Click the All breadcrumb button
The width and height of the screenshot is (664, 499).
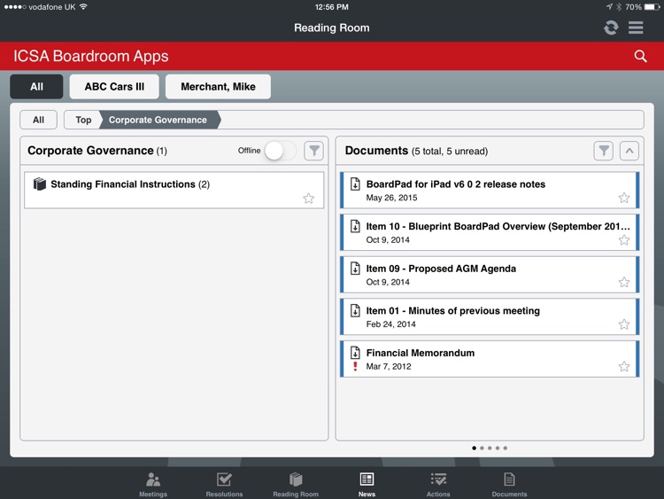tap(38, 120)
